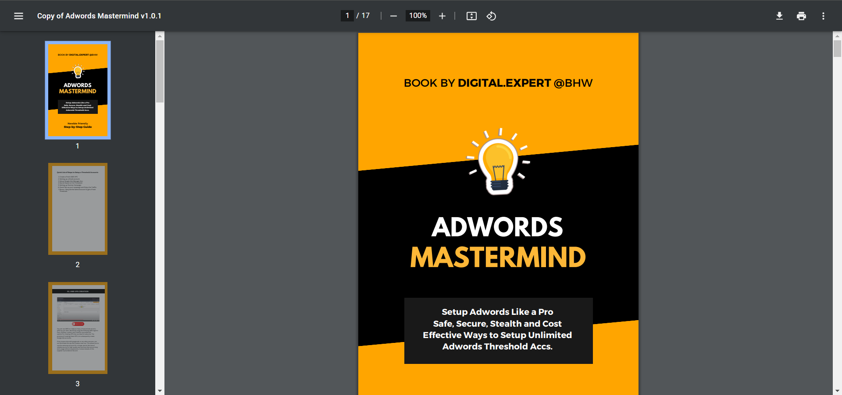
Task: Click thumbnail panel scroll down arrow
Action: (x=160, y=391)
